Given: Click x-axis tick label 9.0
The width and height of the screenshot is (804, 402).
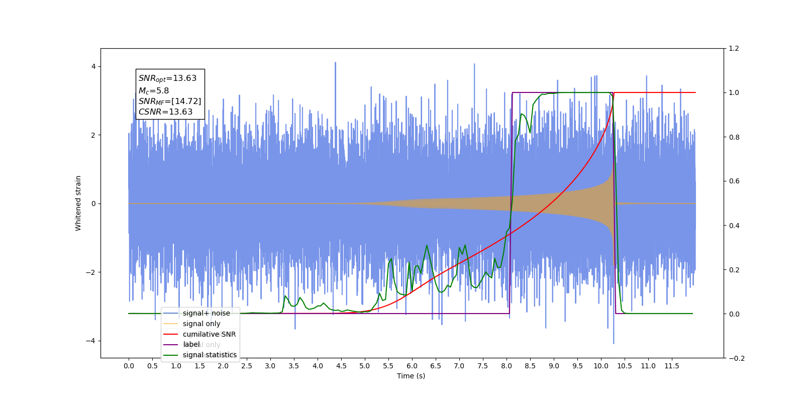Looking at the screenshot, I should 554,366.
